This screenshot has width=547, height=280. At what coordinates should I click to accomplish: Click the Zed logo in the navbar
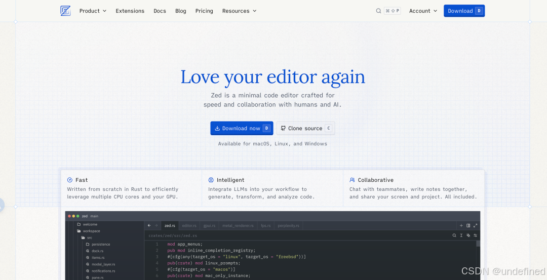(x=65, y=11)
